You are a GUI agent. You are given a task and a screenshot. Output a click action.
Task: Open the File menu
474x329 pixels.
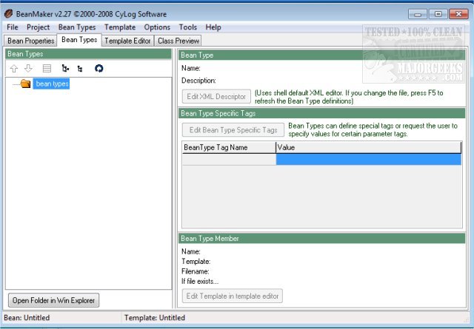click(x=13, y=27)
